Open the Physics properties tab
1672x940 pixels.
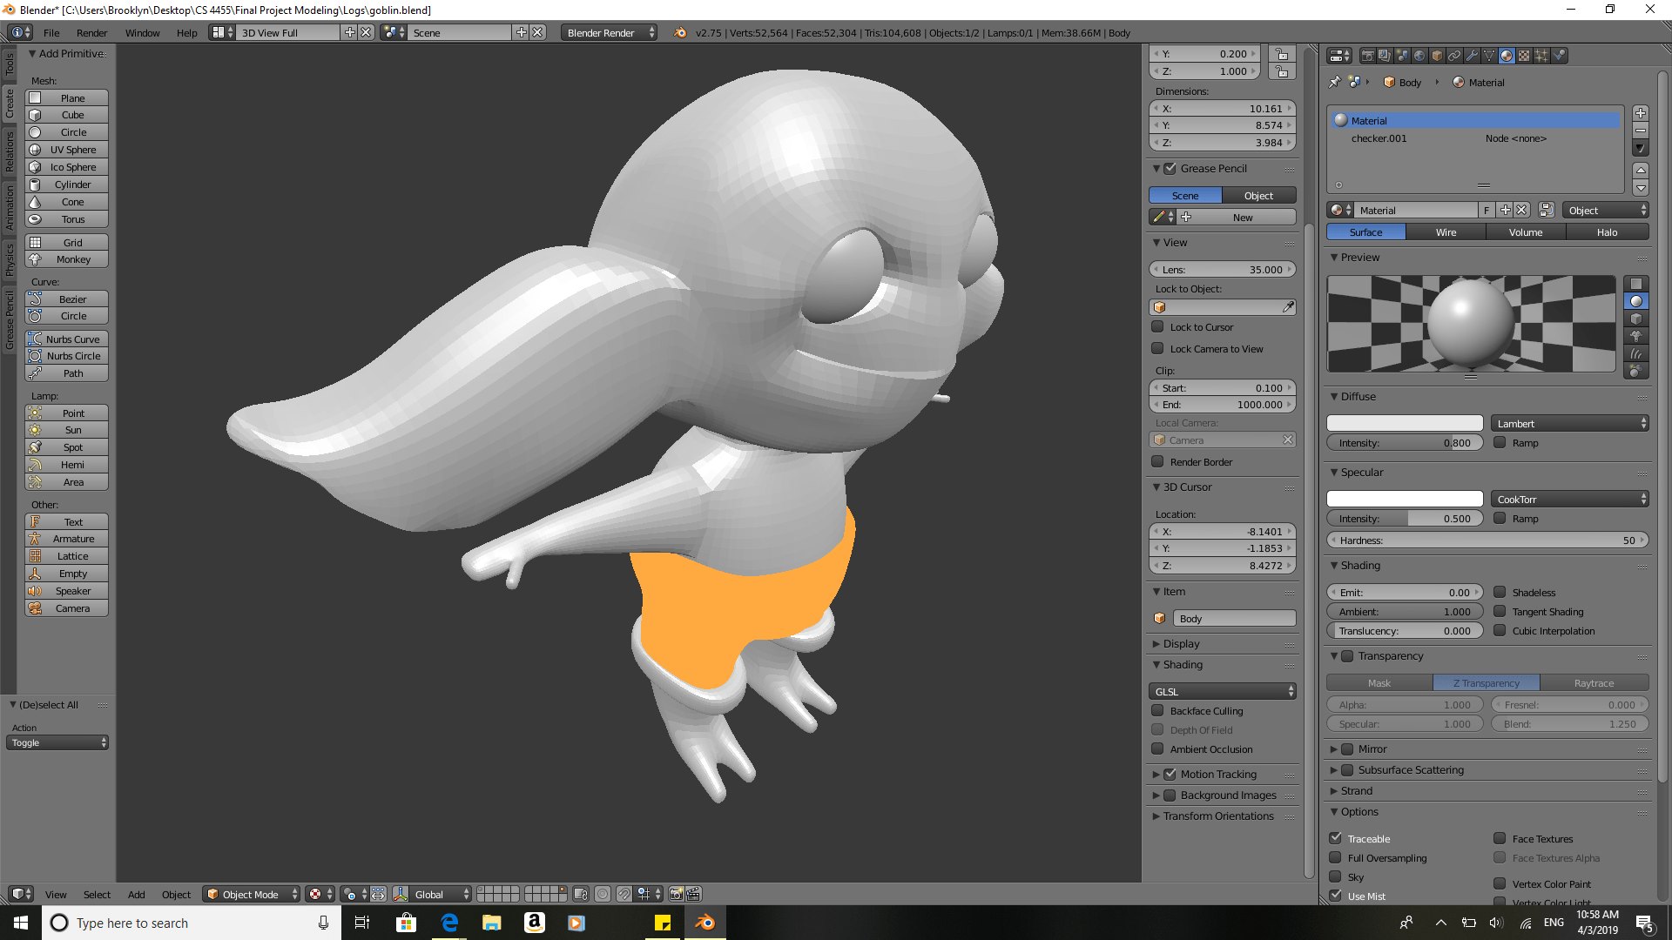click(1559, 56)
